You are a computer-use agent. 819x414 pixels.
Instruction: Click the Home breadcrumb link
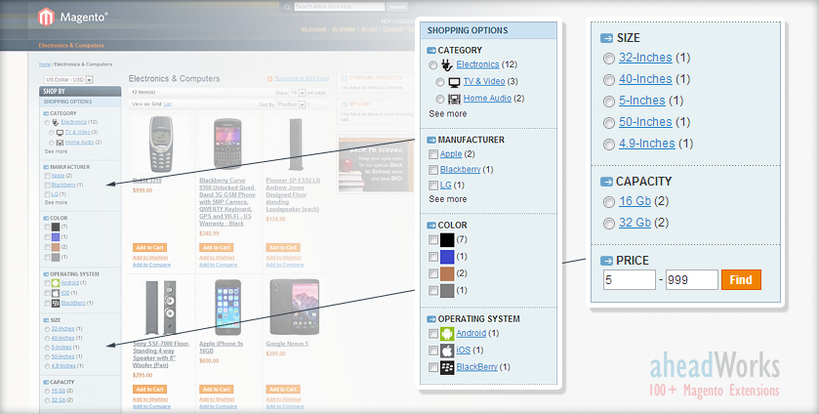point(45,64)
